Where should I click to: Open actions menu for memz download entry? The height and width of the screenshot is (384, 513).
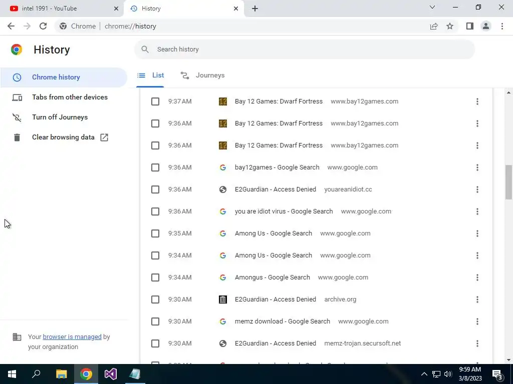pos(477,321)
